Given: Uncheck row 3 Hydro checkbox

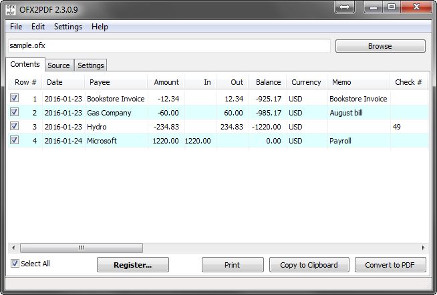Looking at the screenshot, I should coord(15,126).
